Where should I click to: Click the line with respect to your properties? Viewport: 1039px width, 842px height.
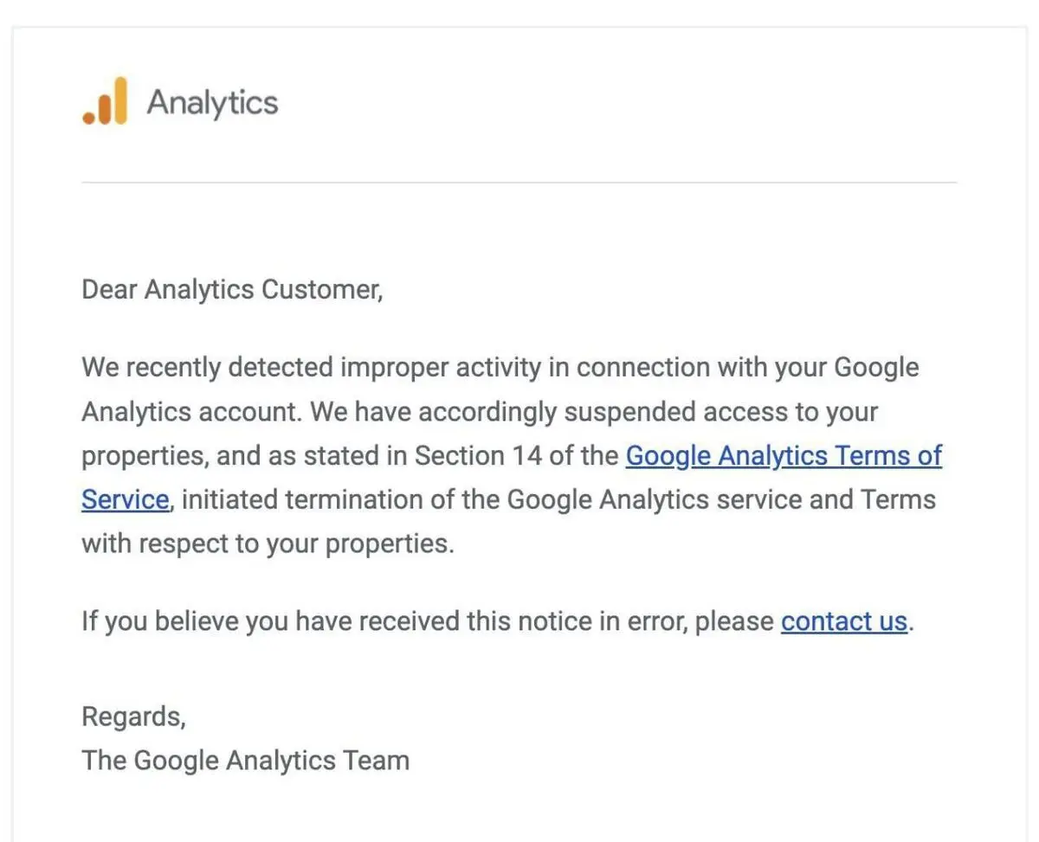(268, 544)
